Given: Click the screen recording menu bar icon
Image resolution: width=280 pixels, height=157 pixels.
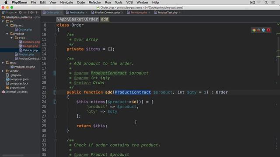Looking at the screenshot, I should (252, 3).
